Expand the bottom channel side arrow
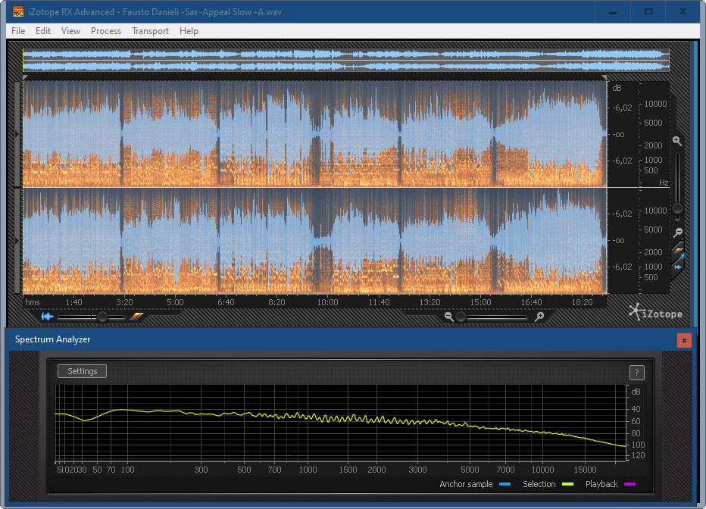Screen dimensions: 706x509 click(x=17, y=240)
